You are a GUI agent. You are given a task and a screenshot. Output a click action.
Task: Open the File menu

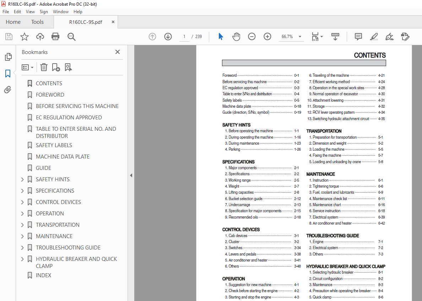[6, 12]
